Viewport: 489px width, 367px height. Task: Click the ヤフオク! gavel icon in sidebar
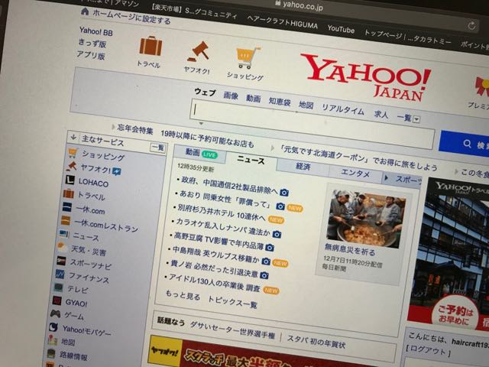(71, 166)
